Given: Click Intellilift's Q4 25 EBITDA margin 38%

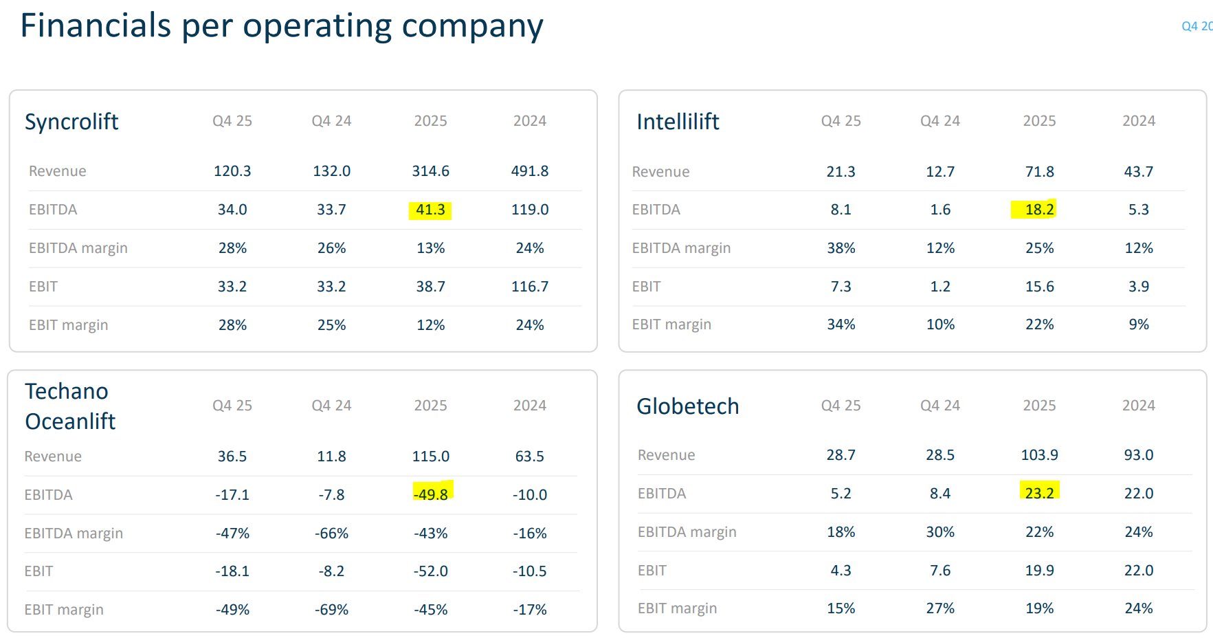Looking at the screenshot, I should [841, 248].
